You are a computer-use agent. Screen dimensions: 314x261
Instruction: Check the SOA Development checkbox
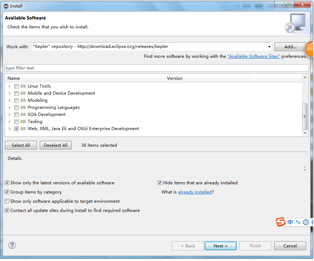click(x=16, y=114)
